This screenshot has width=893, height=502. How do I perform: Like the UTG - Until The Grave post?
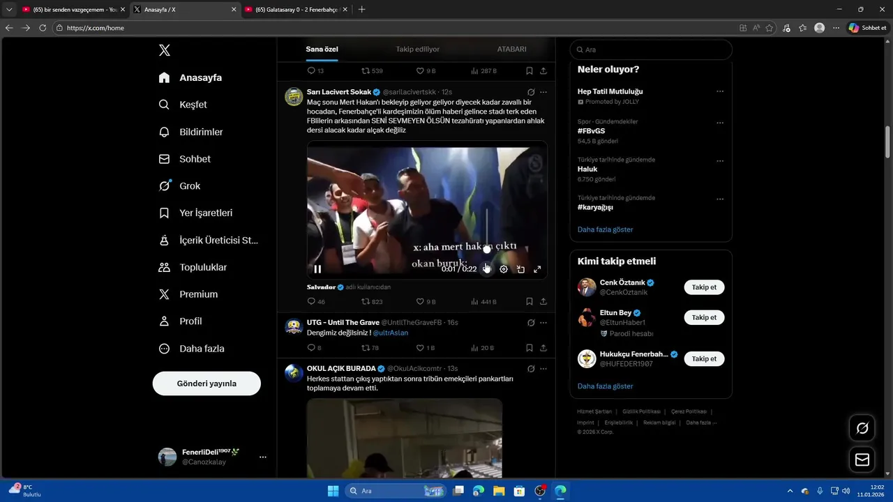[x=425, y=348]
